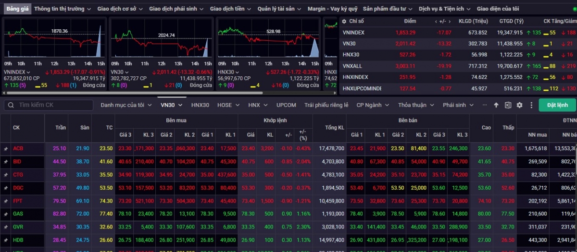The height and width of the screenshot is (252, 577).
Task: Click the upward arrow icon in toolbar
Action: pos(496,105)
